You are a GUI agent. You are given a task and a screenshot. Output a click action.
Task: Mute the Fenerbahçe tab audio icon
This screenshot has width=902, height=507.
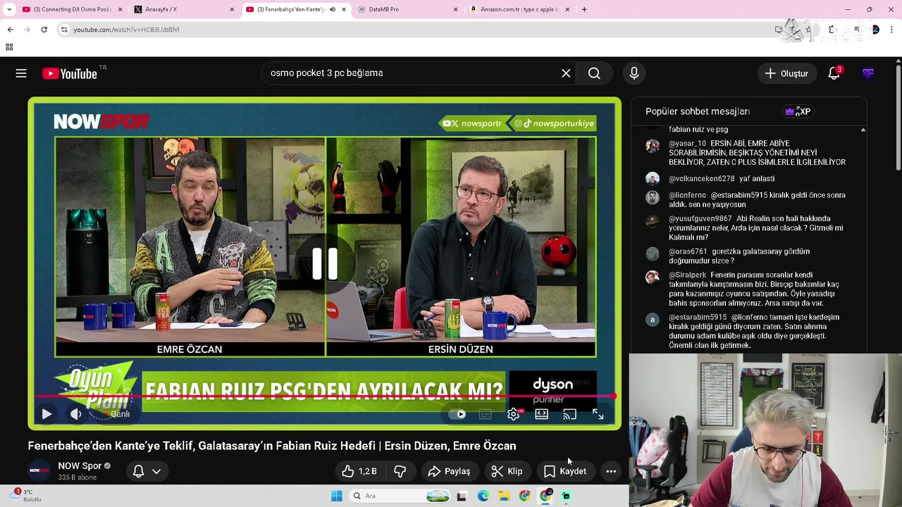click(333, 9)
